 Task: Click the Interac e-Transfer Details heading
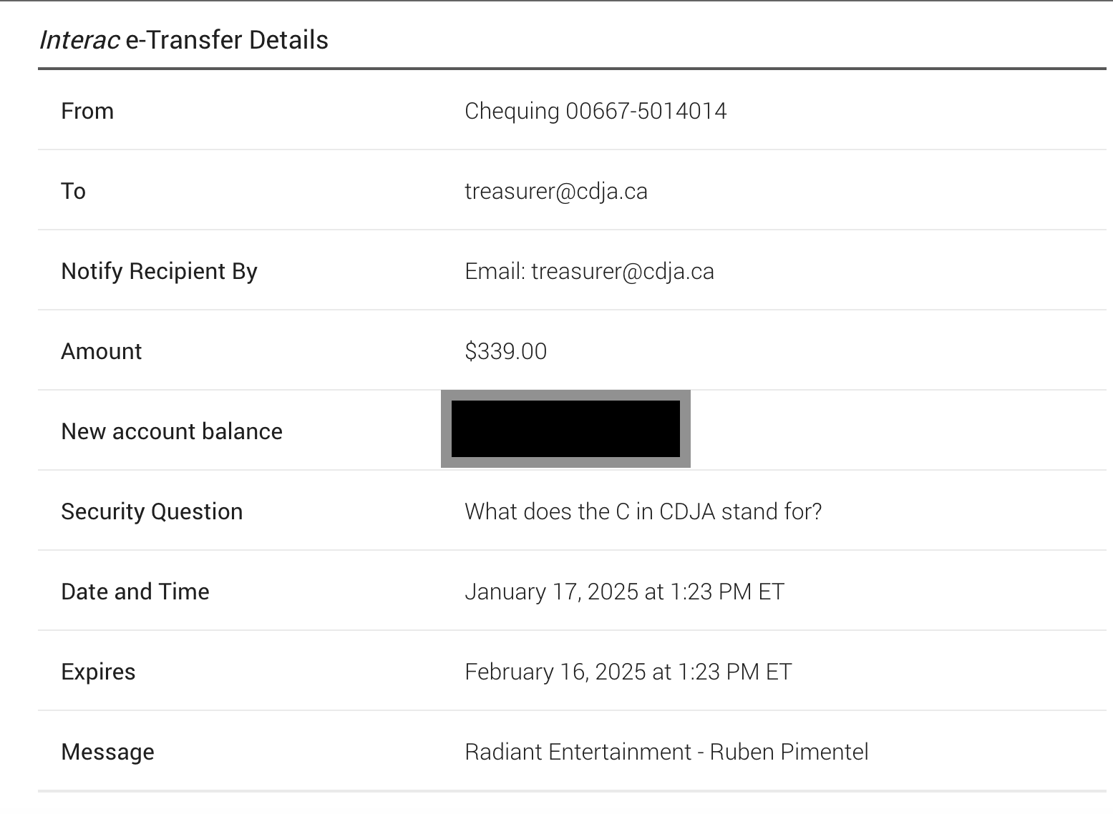pyautogui.click(x=183, y=40)
